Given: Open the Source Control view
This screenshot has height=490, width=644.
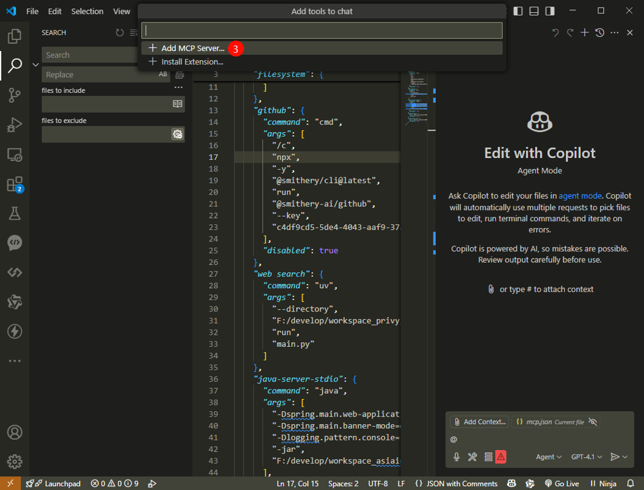Looking at the screenshot, I should tap(14, 95).
